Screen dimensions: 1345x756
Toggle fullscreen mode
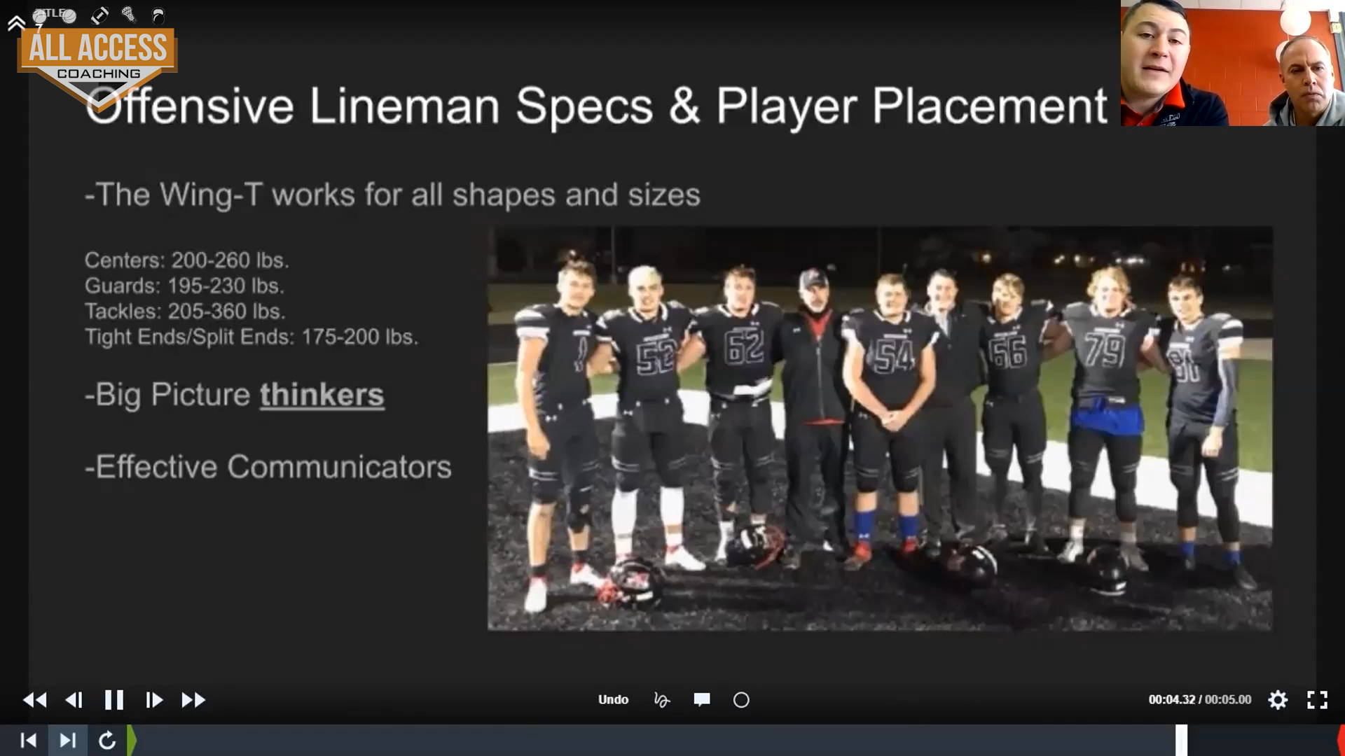1317,700
